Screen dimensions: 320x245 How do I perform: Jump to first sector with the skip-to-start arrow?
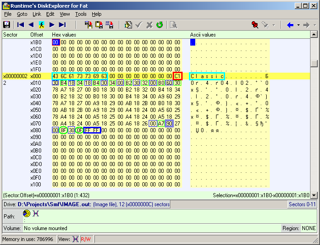click(x=21, y=25)
